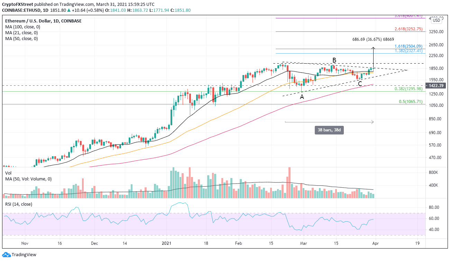Select the 2.618(3252.75) Fibonacci label
This screenshot has width=450, height=261.
coord(408,29)
